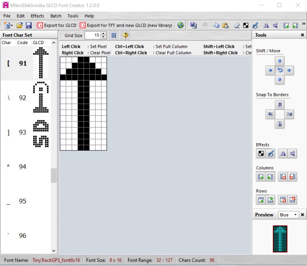This screenshot has height=266, width=307.
Task: Click the leftmost green-plus icon under Rows
Action: 261,200
